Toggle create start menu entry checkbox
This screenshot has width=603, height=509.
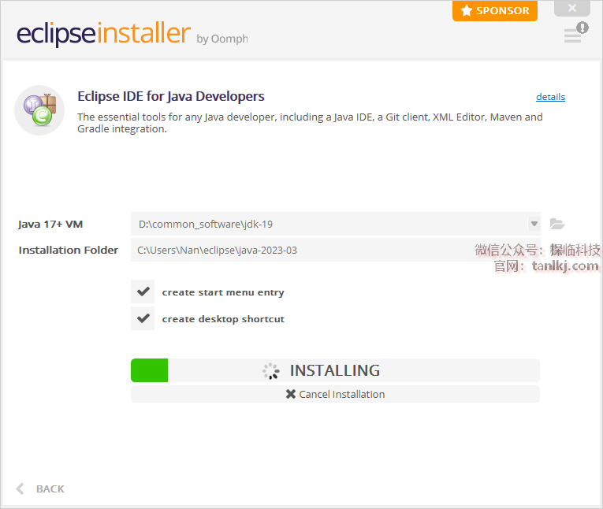143,292
